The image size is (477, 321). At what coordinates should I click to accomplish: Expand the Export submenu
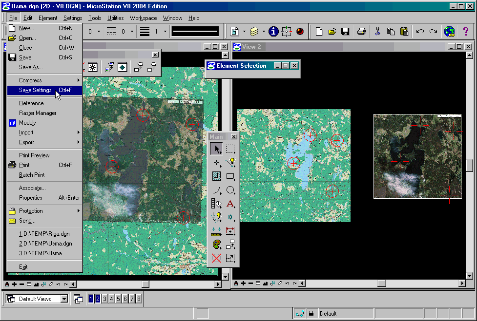pos(44,142)
